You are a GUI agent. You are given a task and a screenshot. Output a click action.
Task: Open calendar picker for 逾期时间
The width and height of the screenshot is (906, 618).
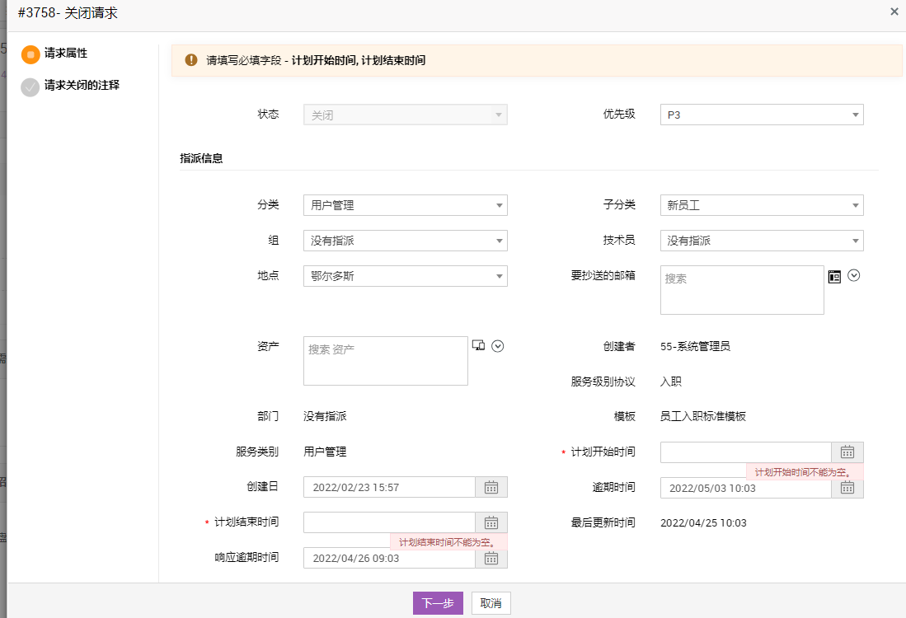coord(847,488)
